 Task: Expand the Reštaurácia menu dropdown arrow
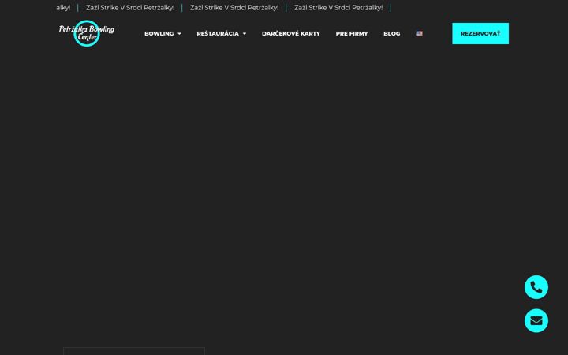(x=245, y=34)
